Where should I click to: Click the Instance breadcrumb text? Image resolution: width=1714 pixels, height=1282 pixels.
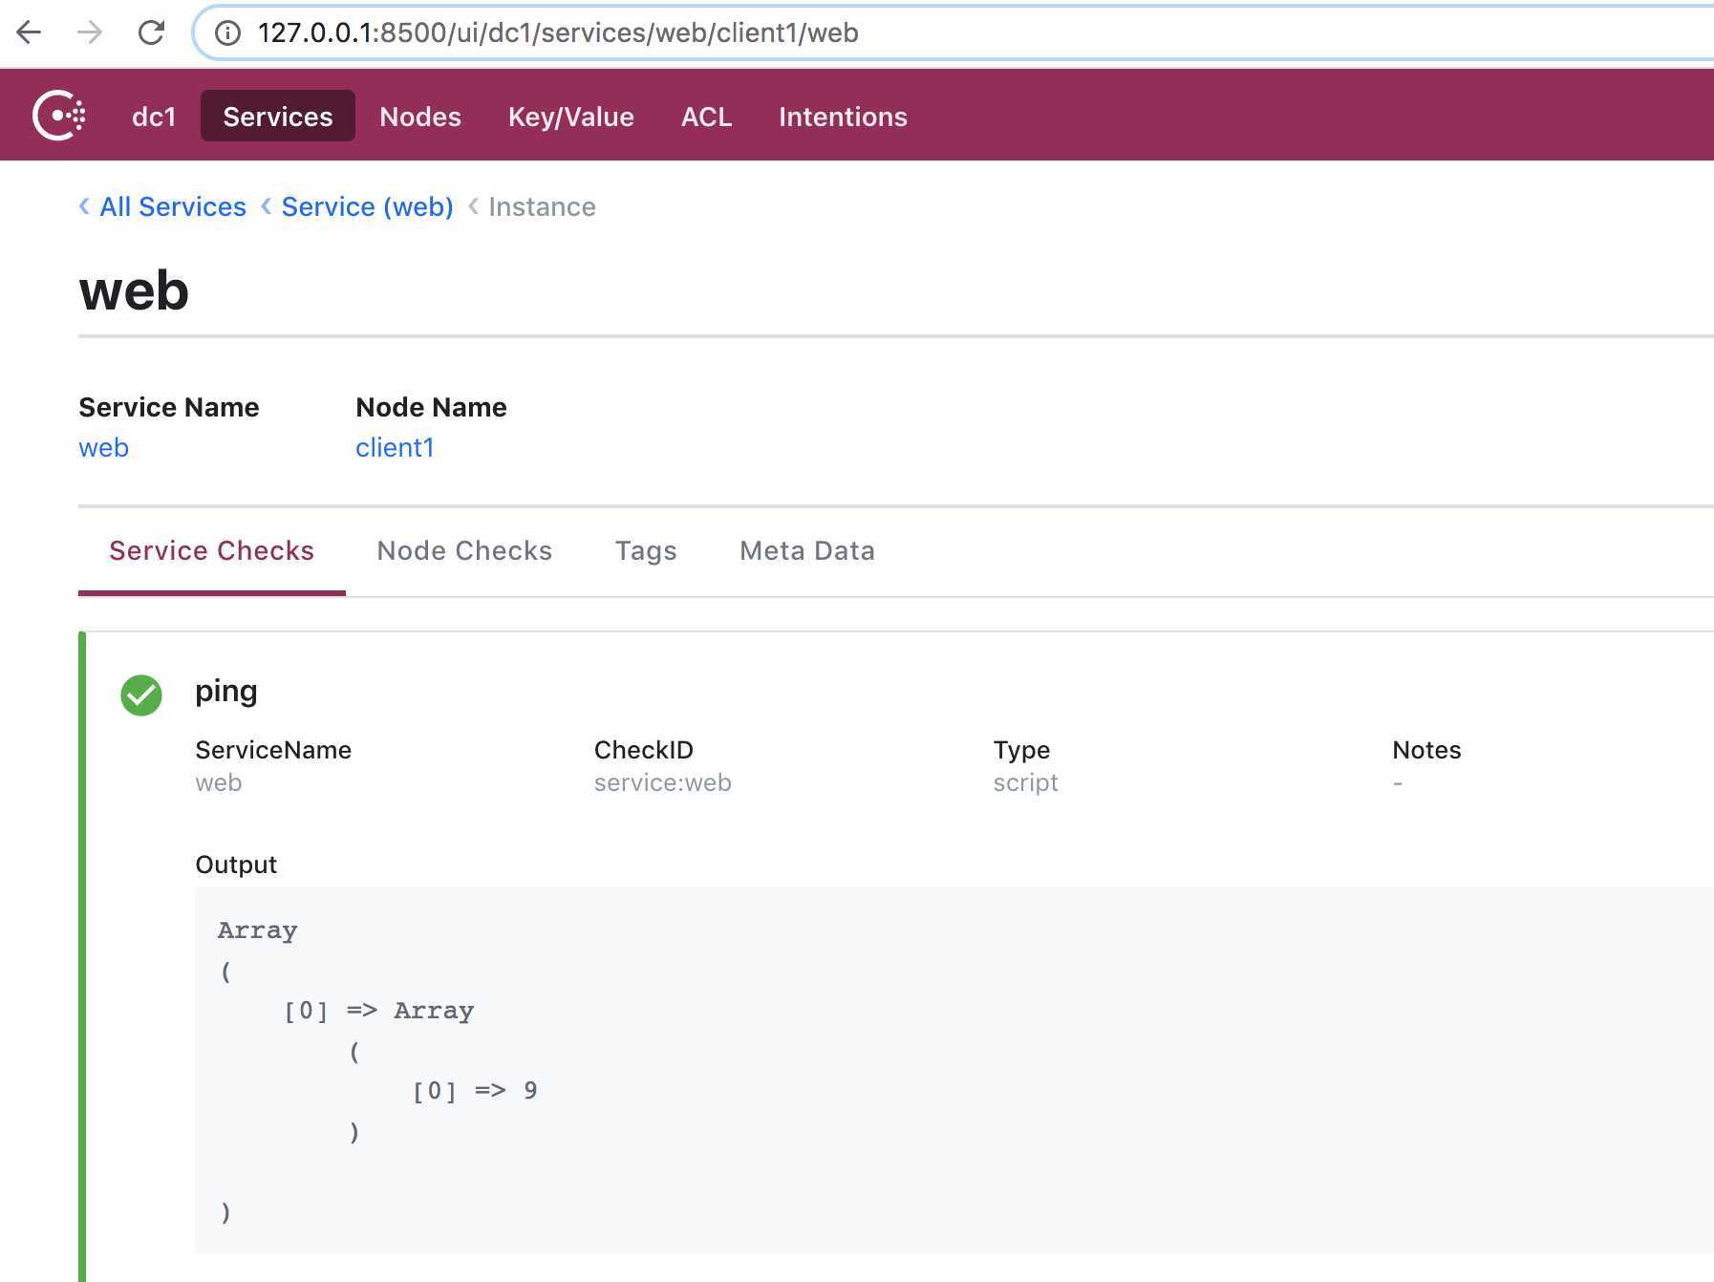pos(542,206)
